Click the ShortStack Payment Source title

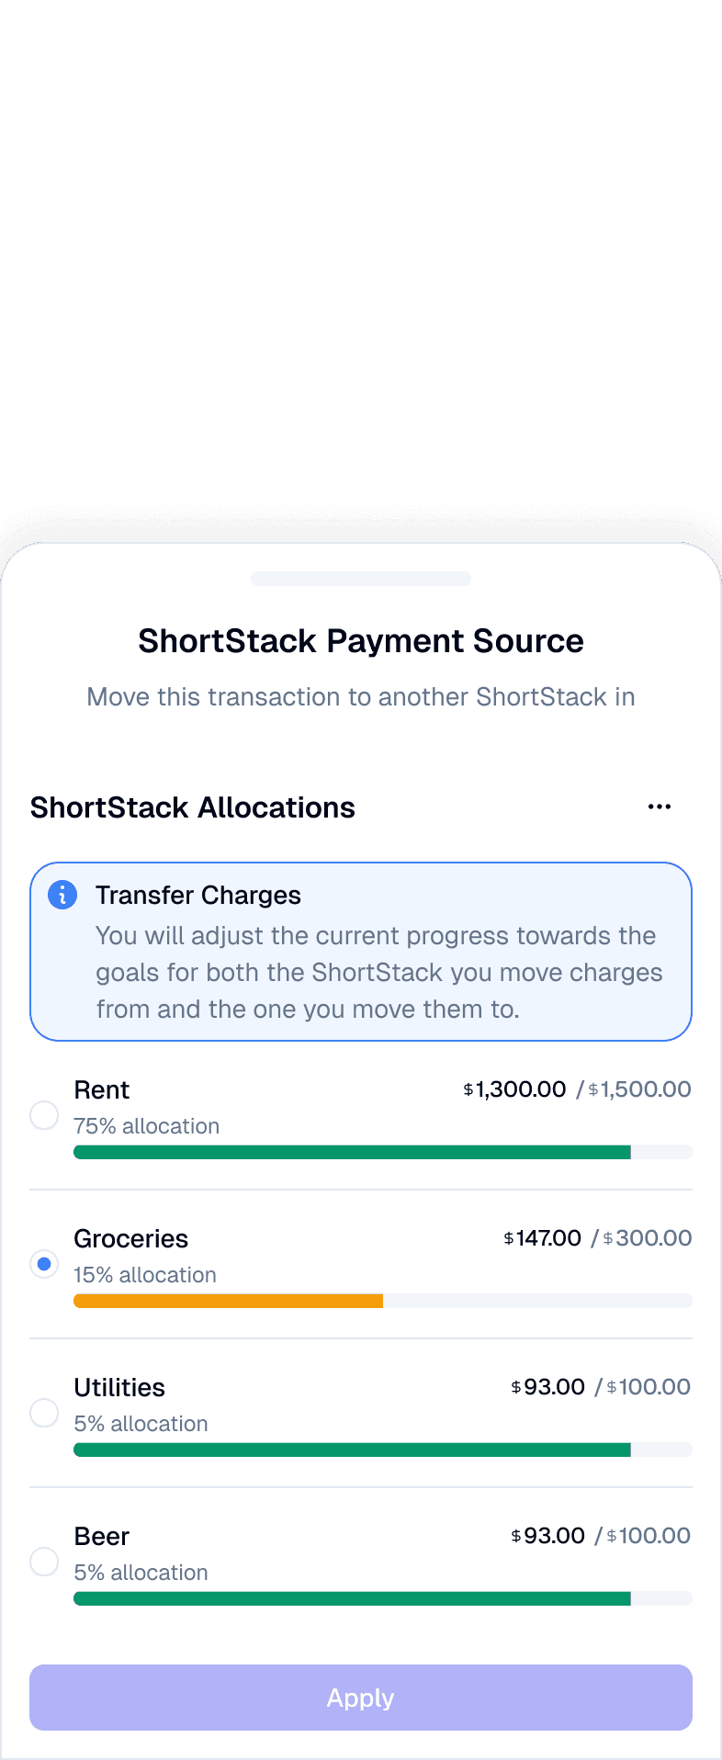[x=361, y=641]
